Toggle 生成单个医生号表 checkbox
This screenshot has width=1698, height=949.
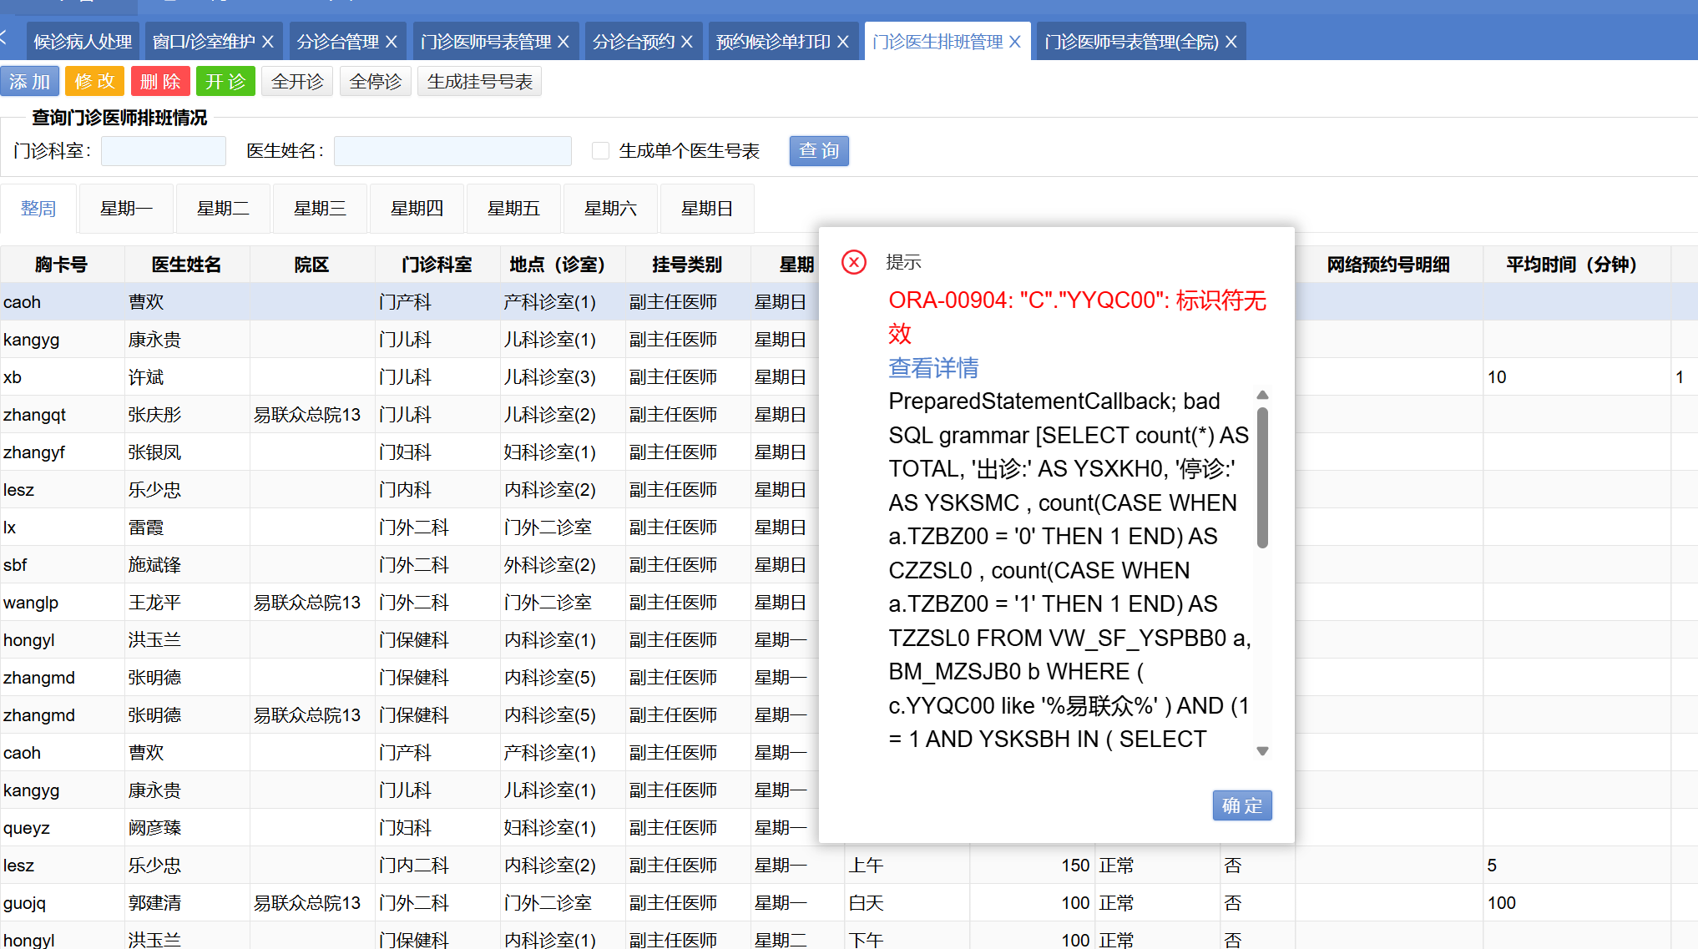[600, 151]
